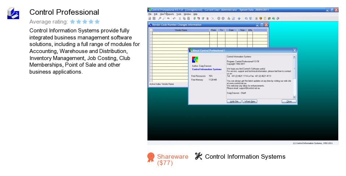Click the X to close About Control Professional
This screenshot has height=176, width=346.
tap(294, 50)
